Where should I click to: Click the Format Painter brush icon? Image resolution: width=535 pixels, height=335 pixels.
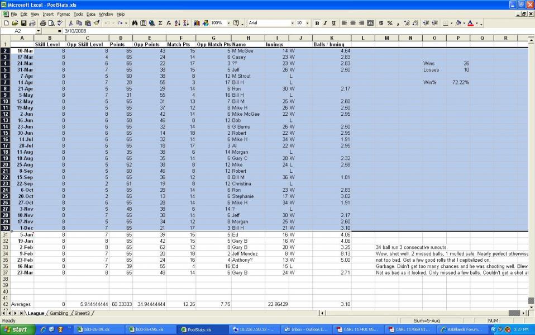[97, 23]
